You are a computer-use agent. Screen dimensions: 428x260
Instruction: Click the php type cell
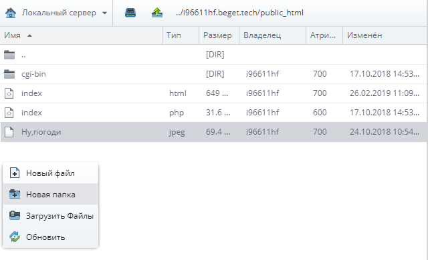coord(177,113)
